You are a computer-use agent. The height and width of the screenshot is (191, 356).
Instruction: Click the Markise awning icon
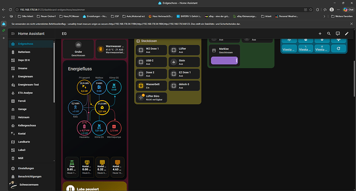click(x=214, y=51)
